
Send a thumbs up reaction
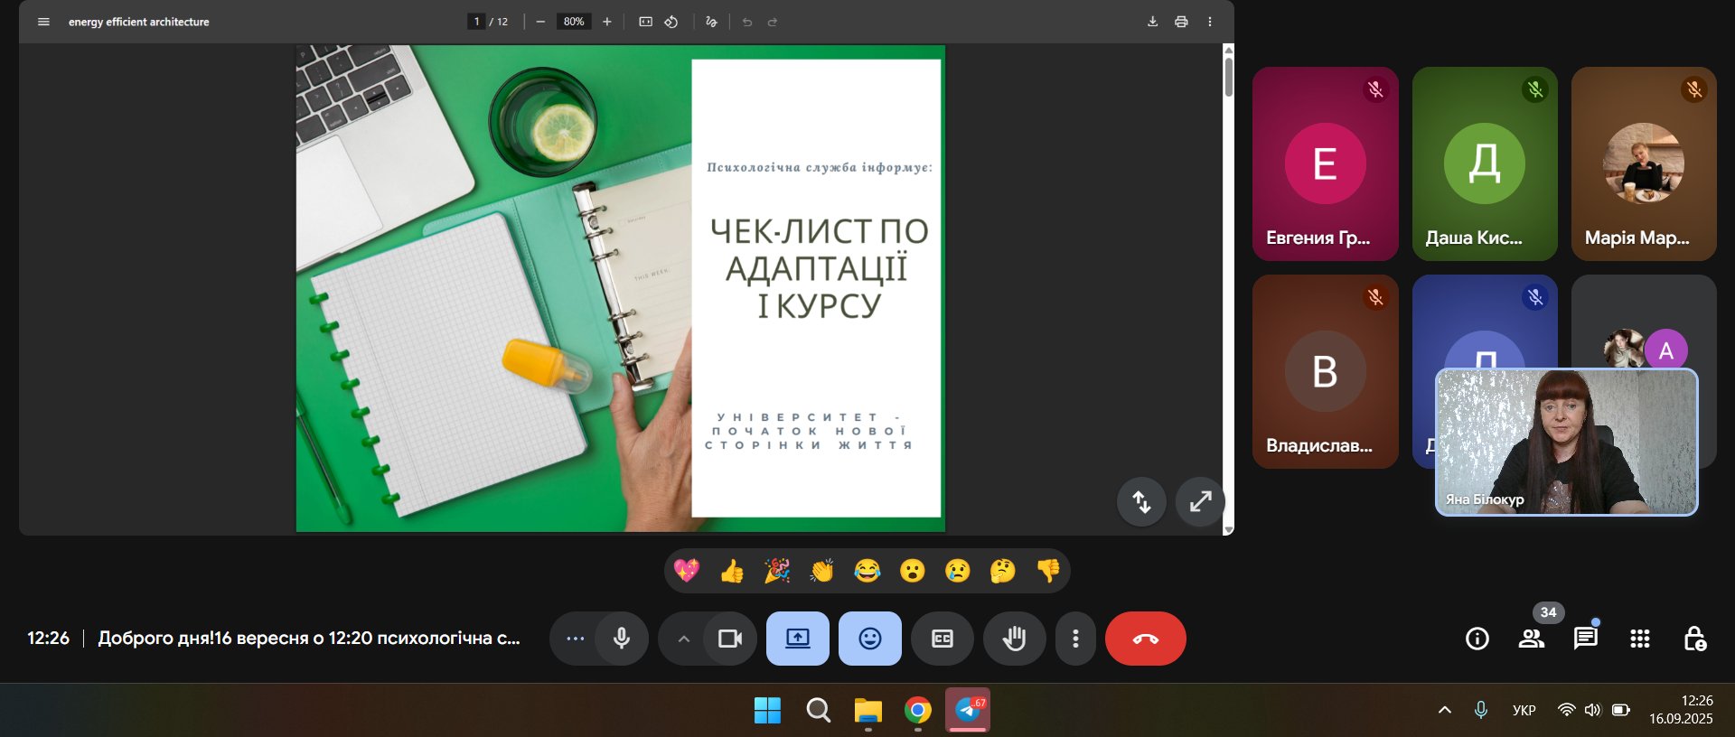[x=732, y=571]
